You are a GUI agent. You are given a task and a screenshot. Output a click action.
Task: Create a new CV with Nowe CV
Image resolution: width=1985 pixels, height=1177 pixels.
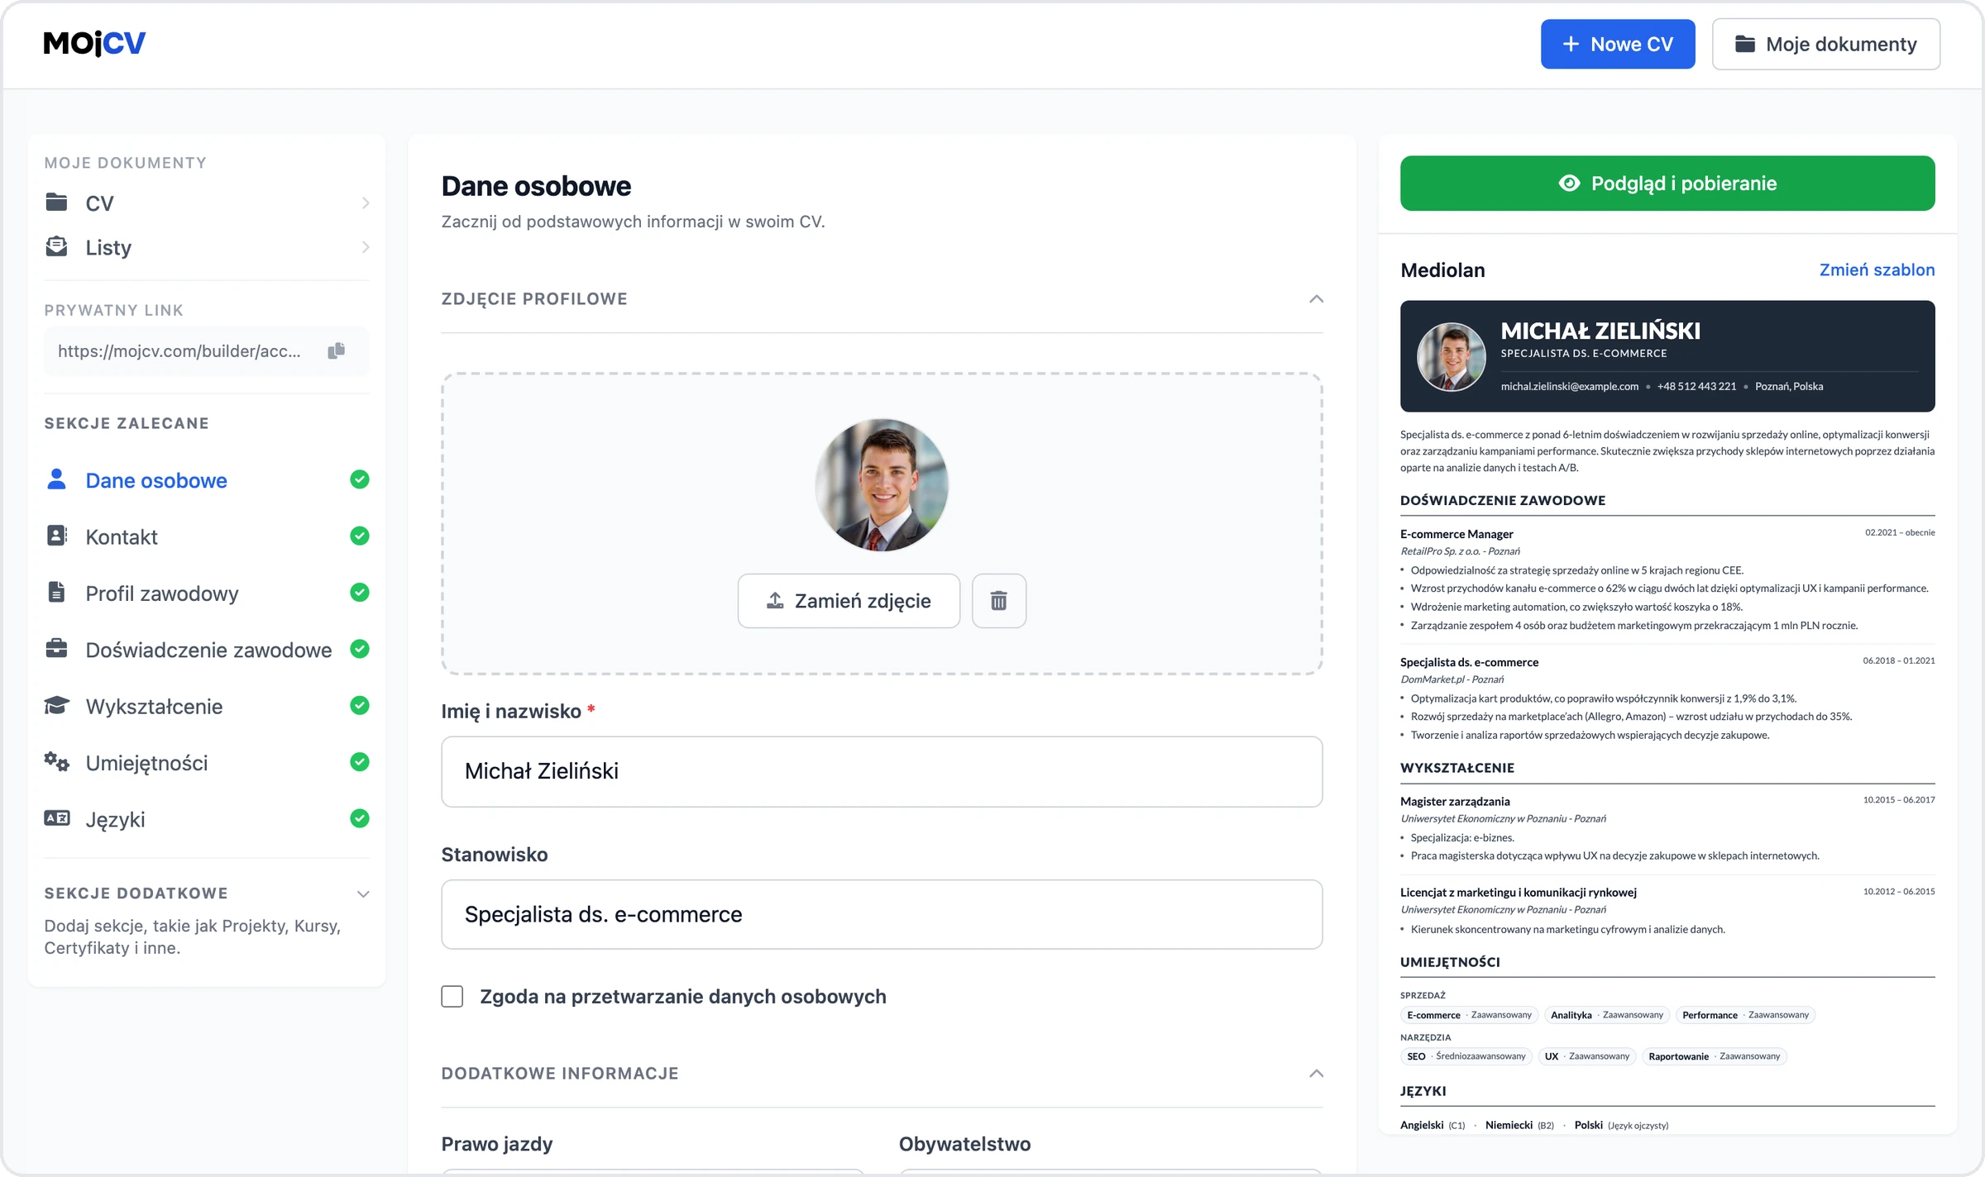point(1618,44)
